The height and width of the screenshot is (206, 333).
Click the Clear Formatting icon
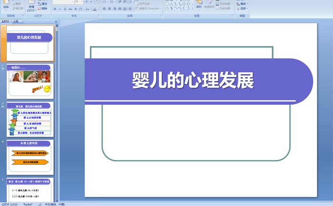coord(97,2)
